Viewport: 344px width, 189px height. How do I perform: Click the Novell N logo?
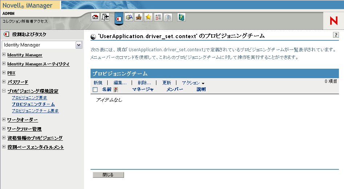coord(334,21)
